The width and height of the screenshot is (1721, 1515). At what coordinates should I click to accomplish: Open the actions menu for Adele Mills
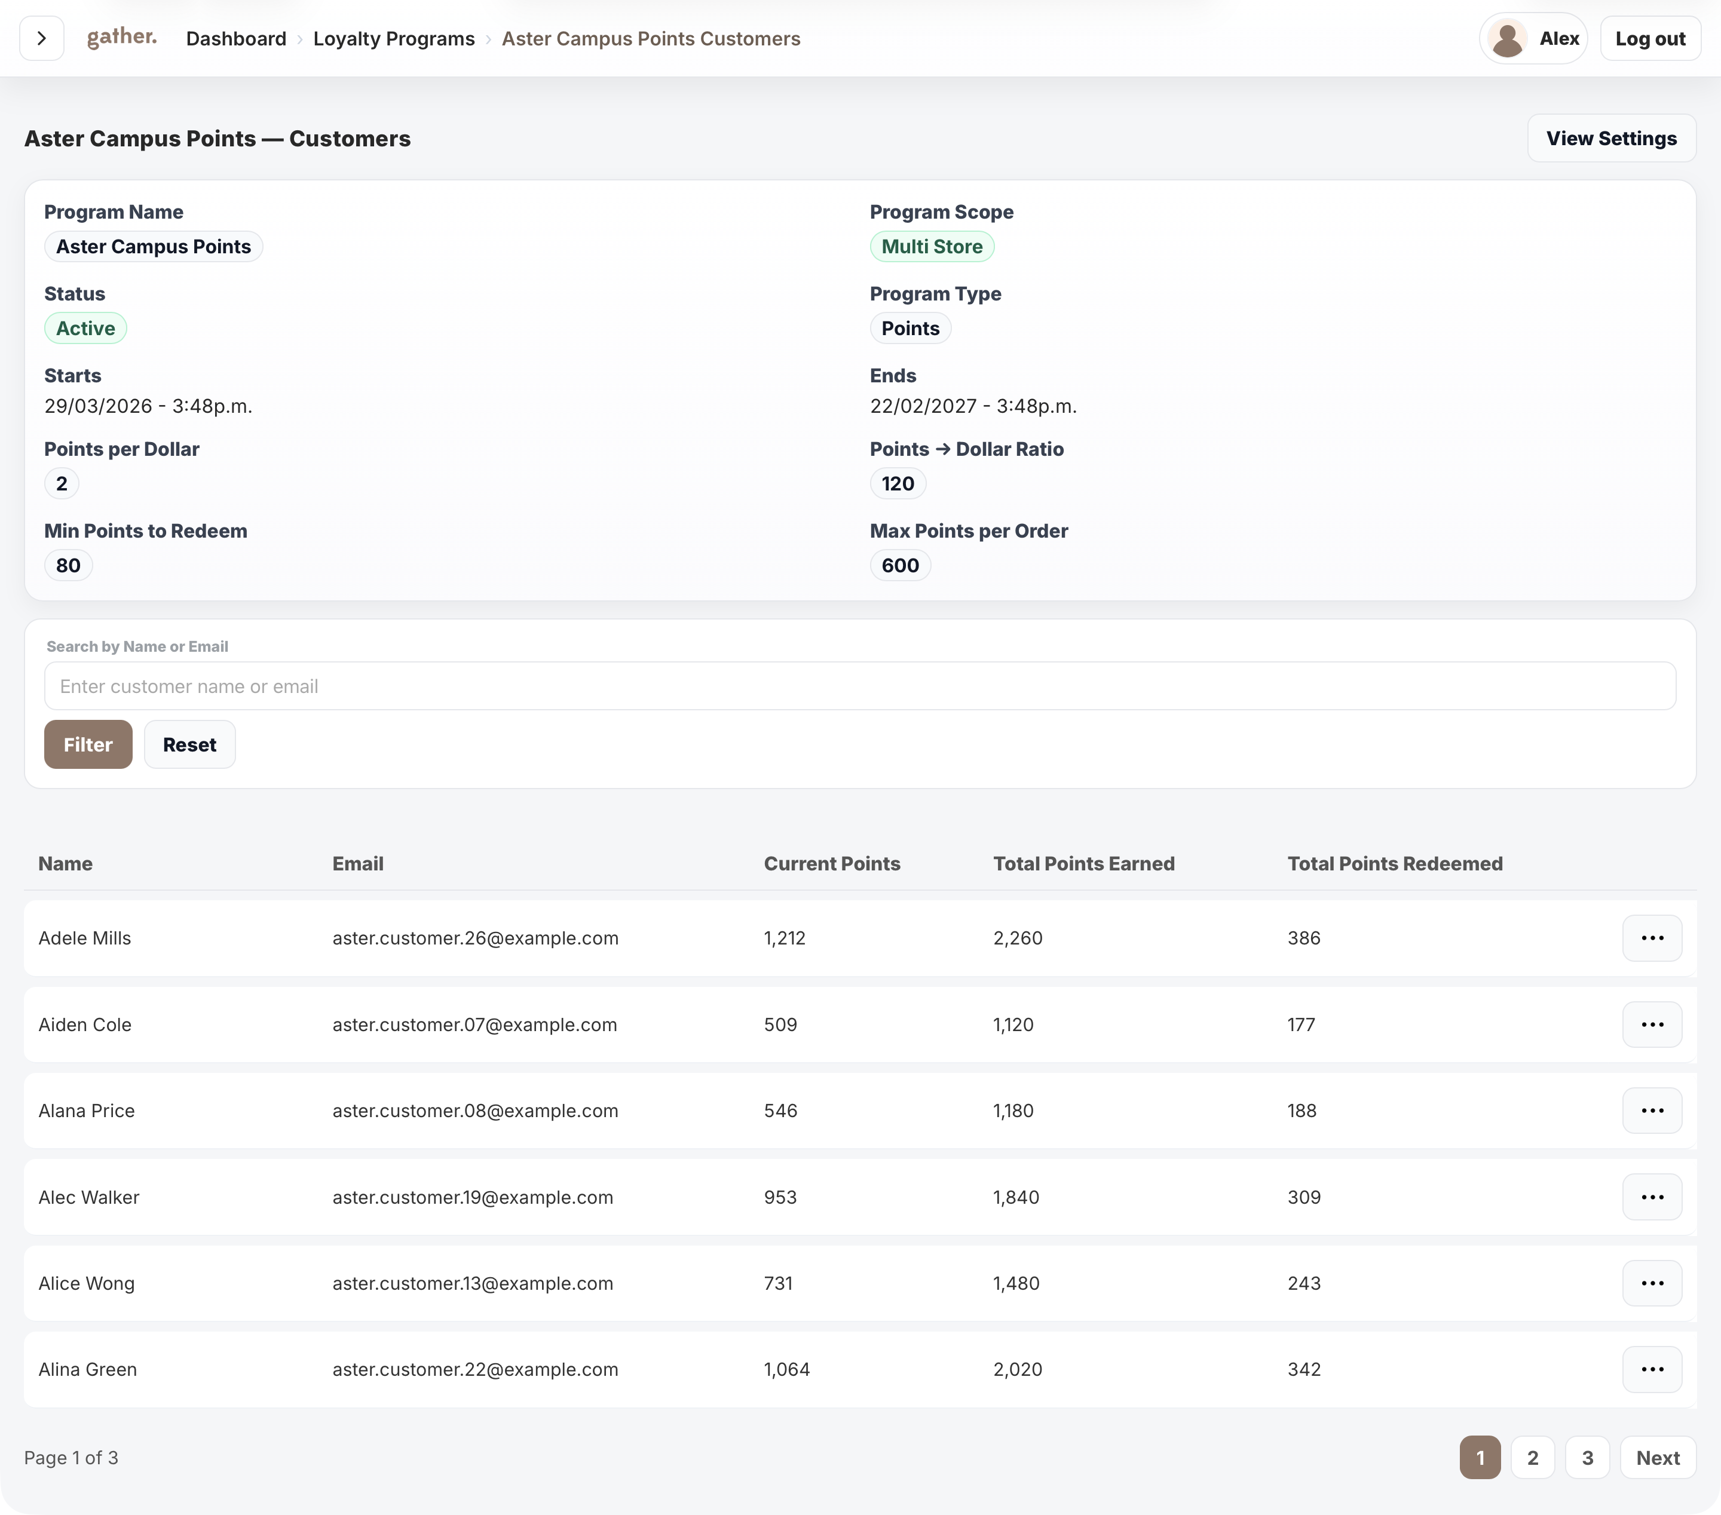coord(1652,938)
